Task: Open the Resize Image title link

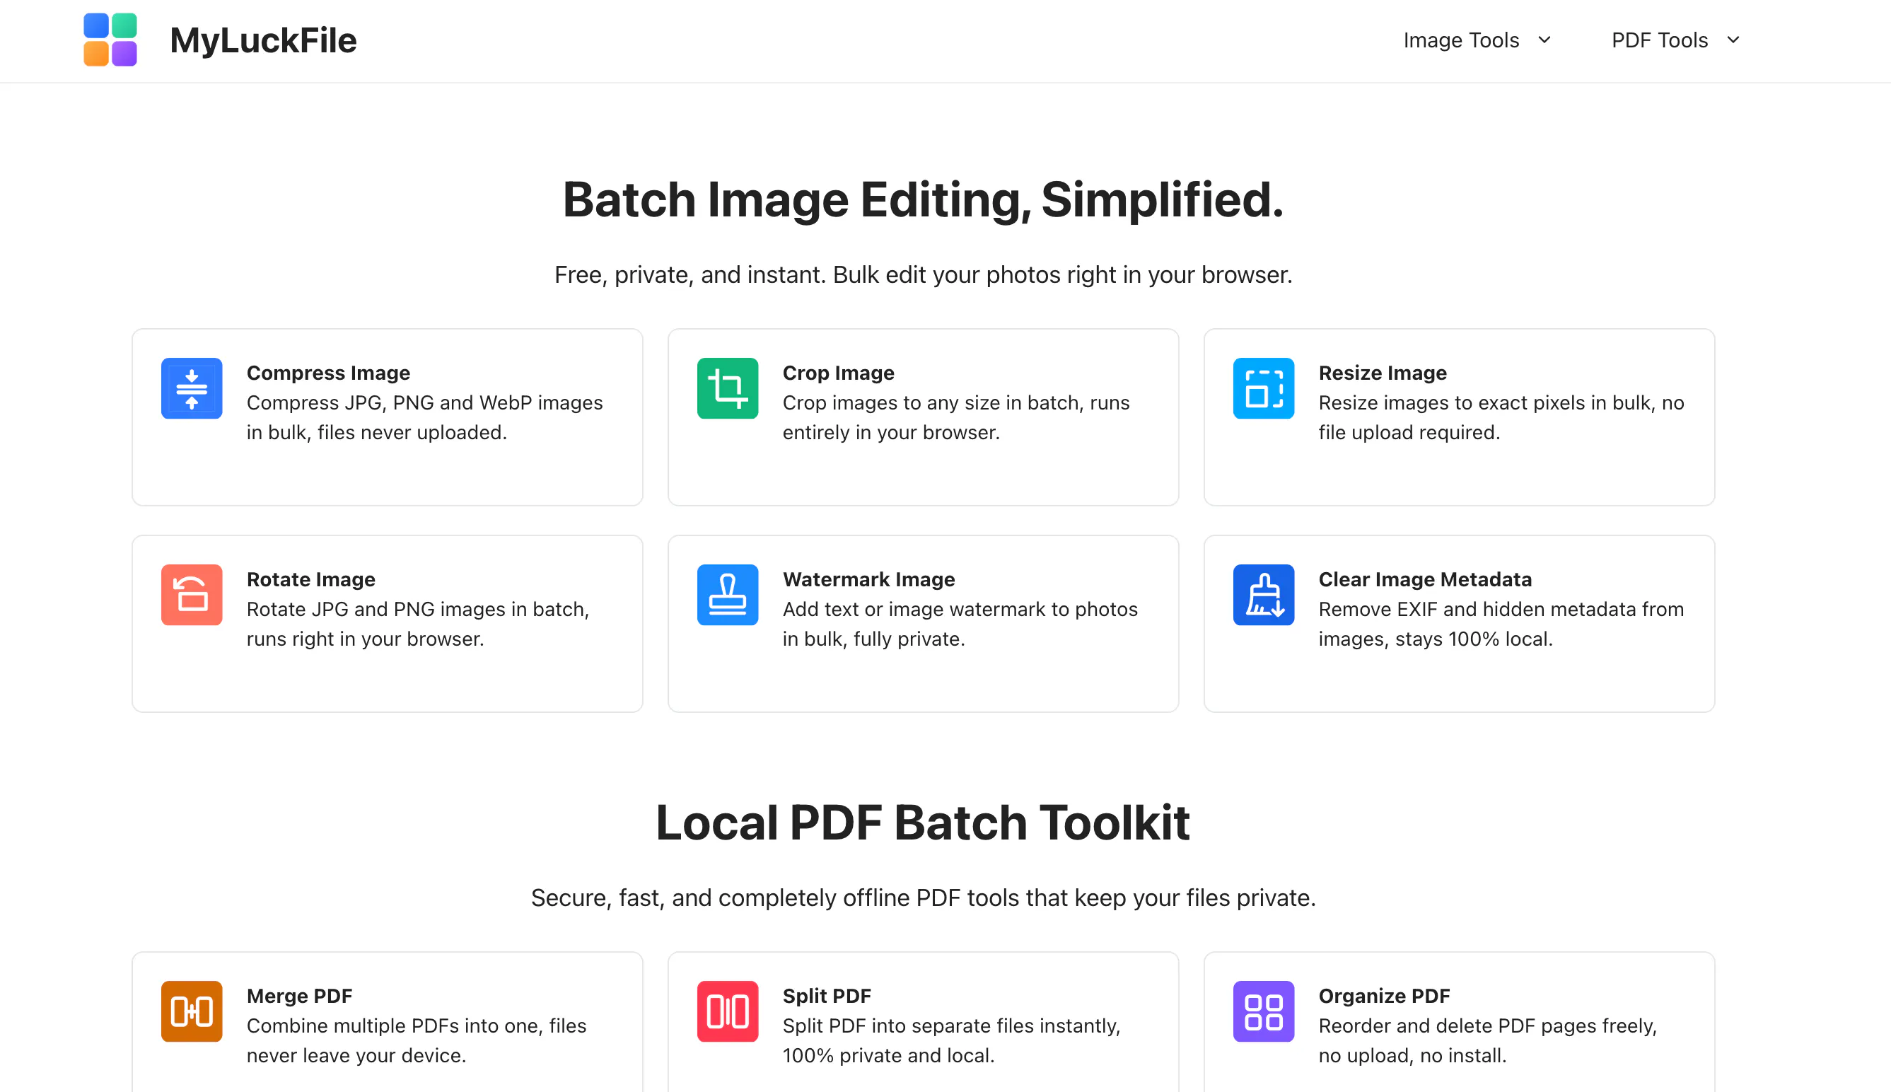Action: coord(1383,373)
